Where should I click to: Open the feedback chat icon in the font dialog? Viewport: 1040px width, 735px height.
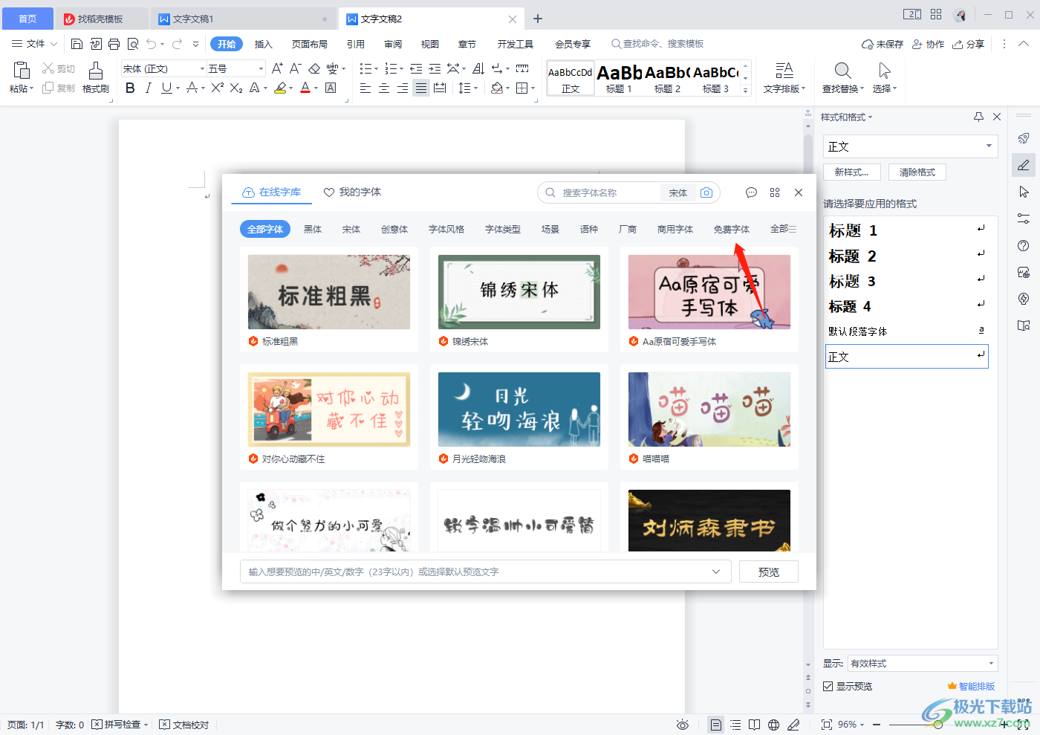pyautogui.click(x=751, y=192)
